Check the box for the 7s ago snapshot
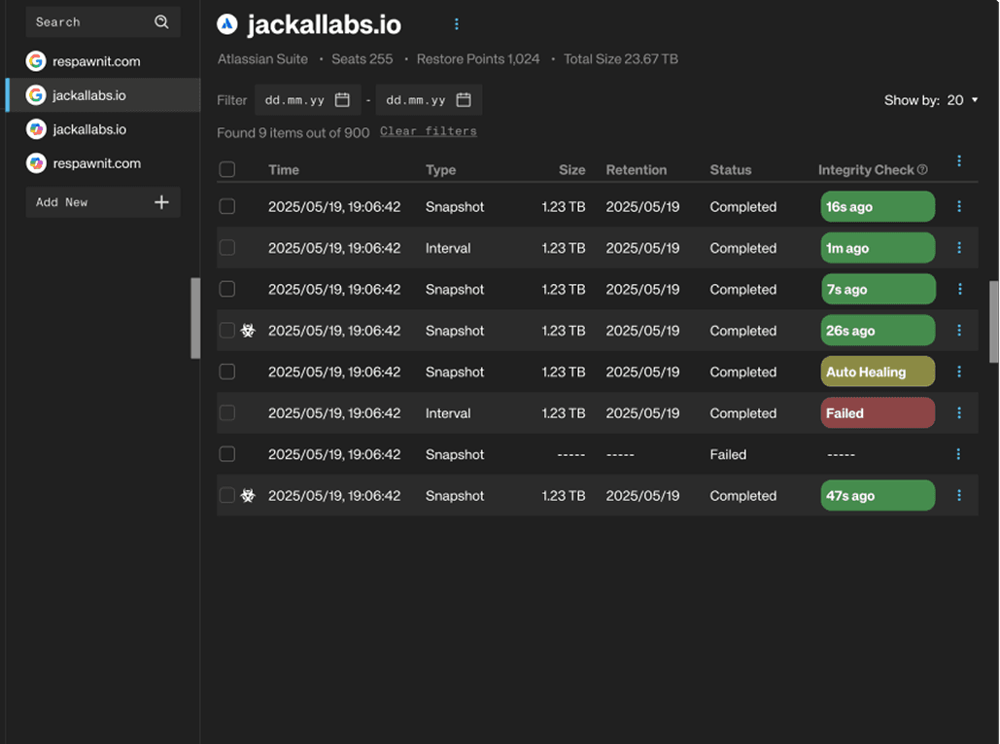 point(227,289)
